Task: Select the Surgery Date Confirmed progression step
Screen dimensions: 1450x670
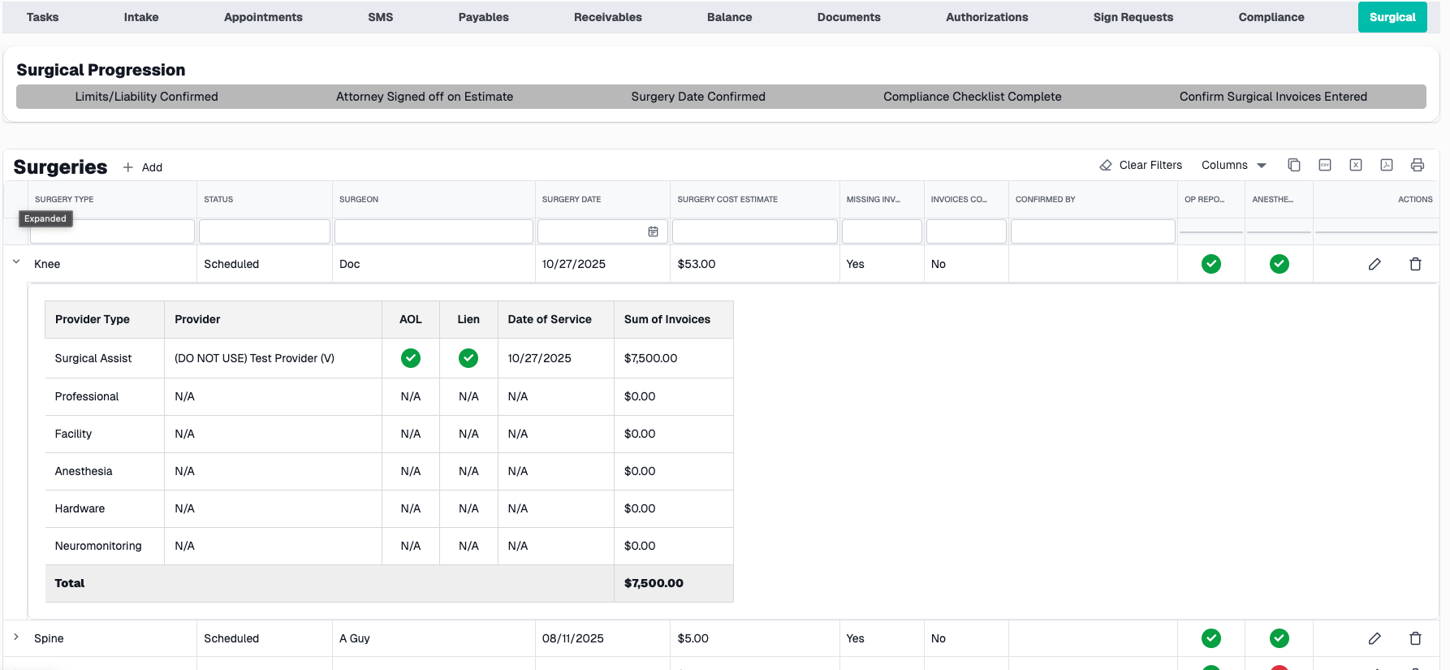Action: (697, 97)
